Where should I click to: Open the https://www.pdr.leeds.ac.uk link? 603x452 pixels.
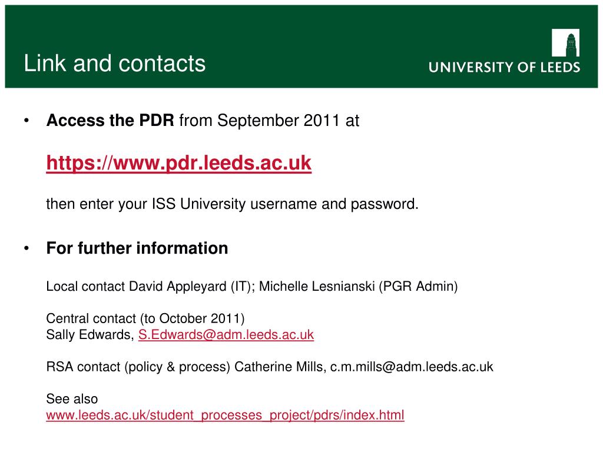(x=179, y=163)
